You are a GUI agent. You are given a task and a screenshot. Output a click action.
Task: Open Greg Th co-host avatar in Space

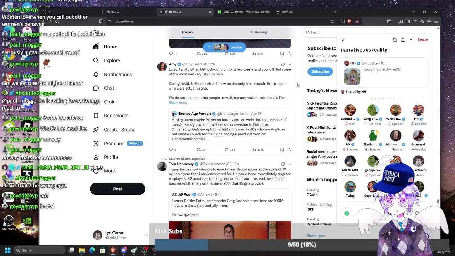[373, 110]
